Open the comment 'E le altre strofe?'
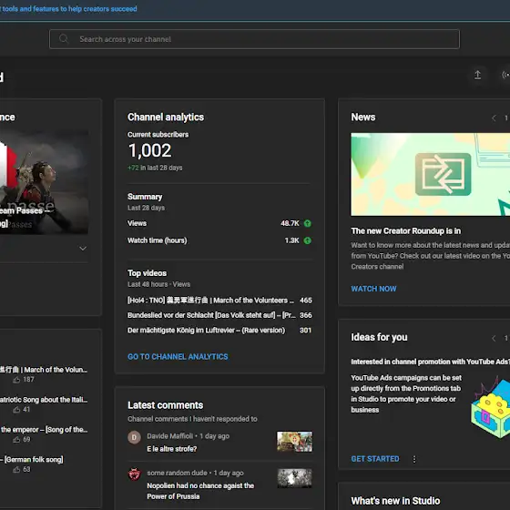510x510 pixels. pos(172,449)
